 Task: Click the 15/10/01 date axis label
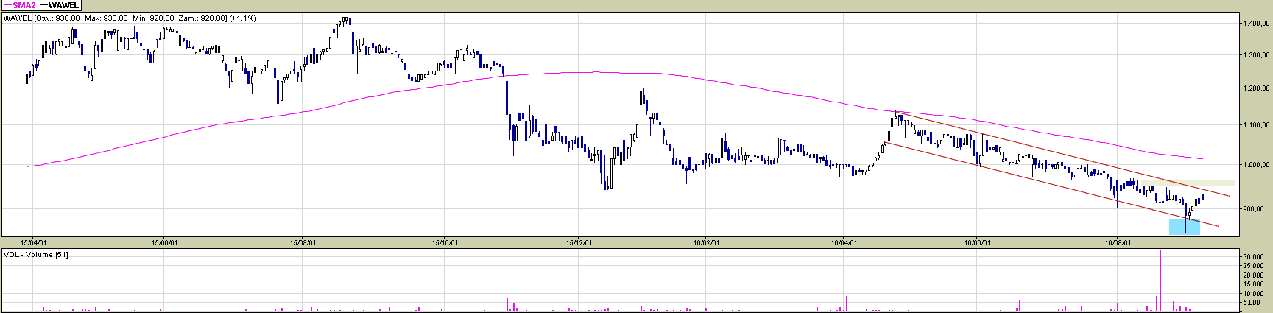point(445,242)
